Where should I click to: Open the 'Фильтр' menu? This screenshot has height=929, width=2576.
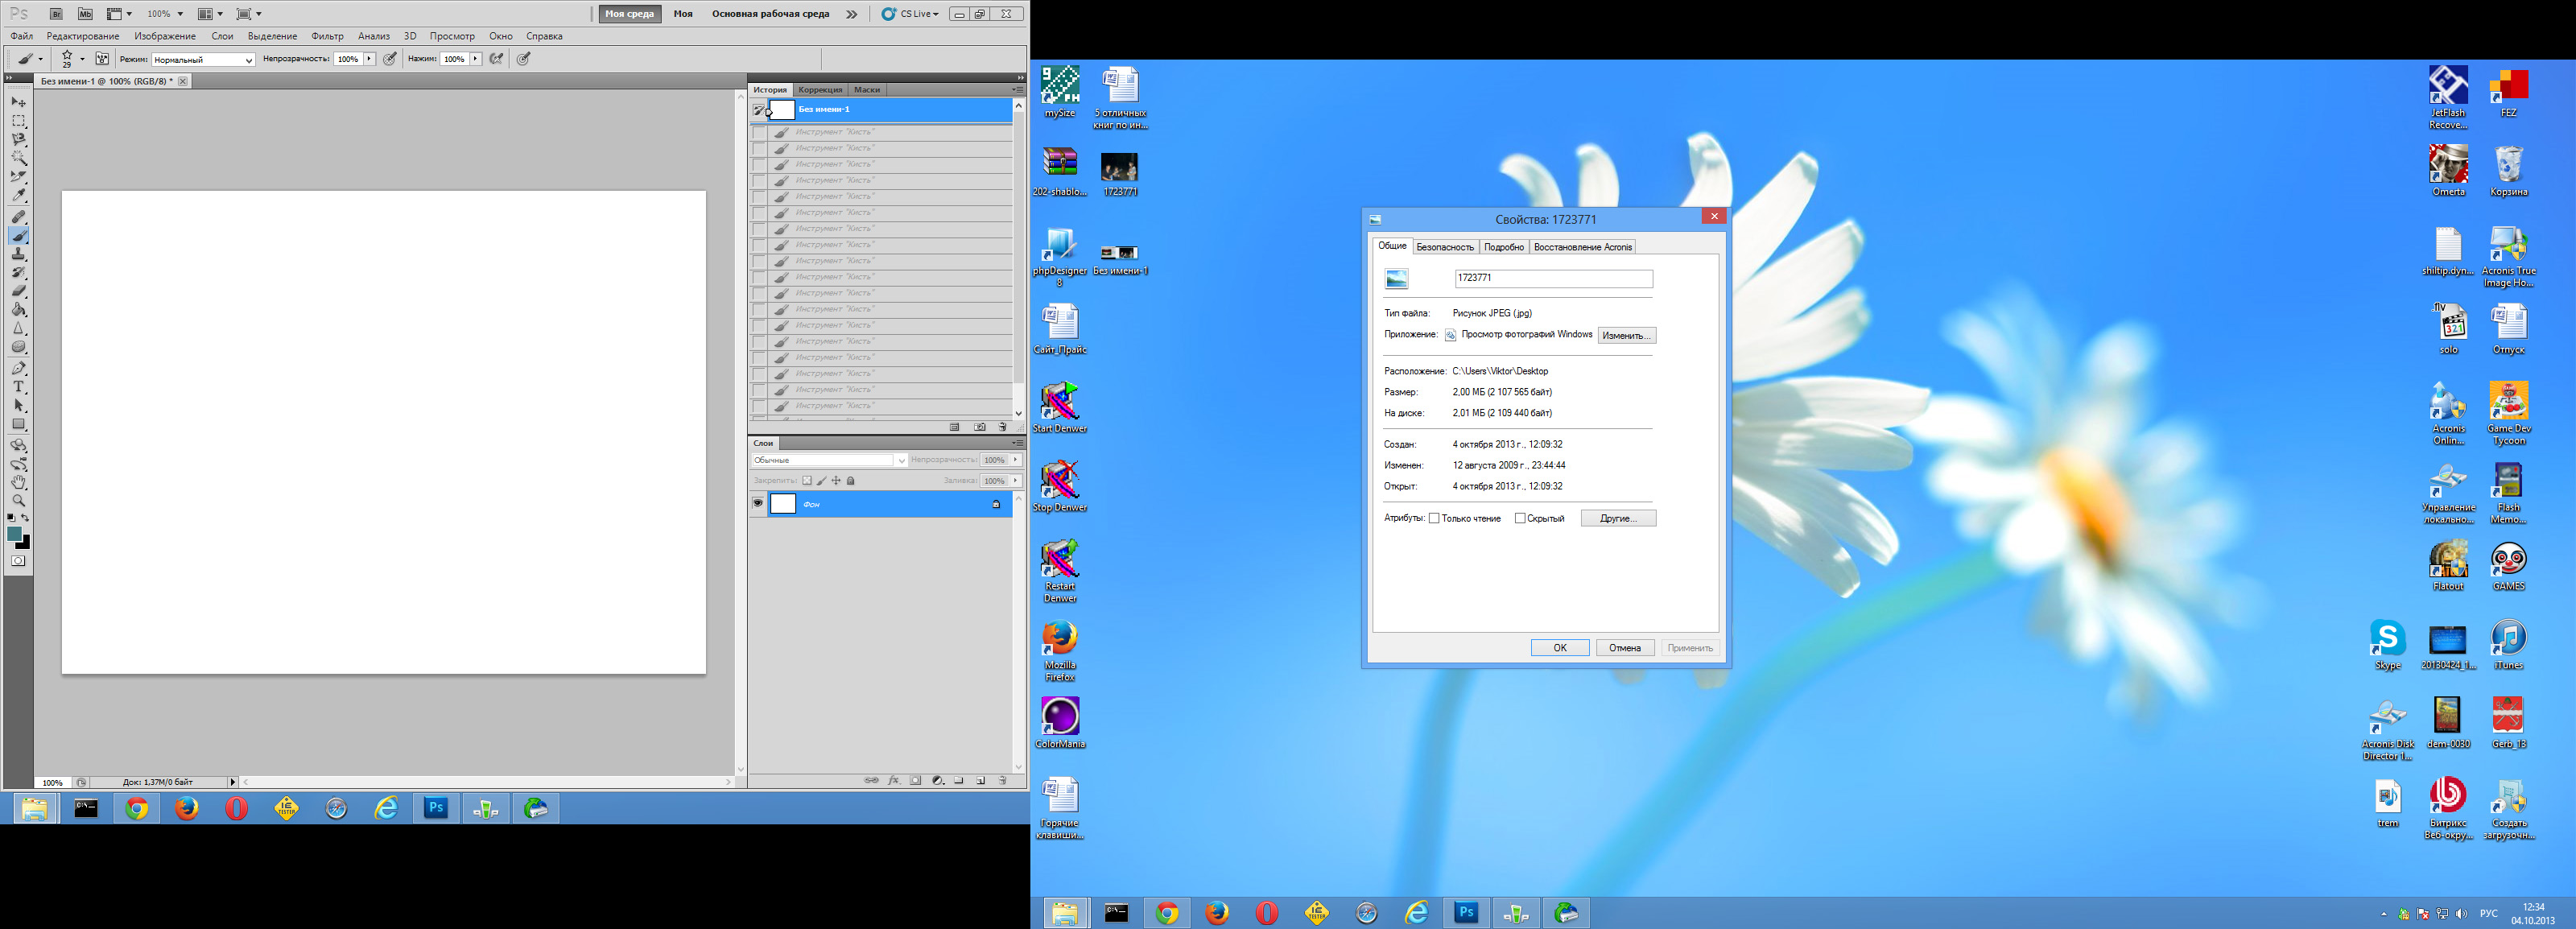(x=327, y=36)
